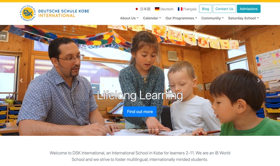Viewport: 280px width, 166px height.
Task: Expand the About Us dropdown menu
Action: tap(129, 18)
